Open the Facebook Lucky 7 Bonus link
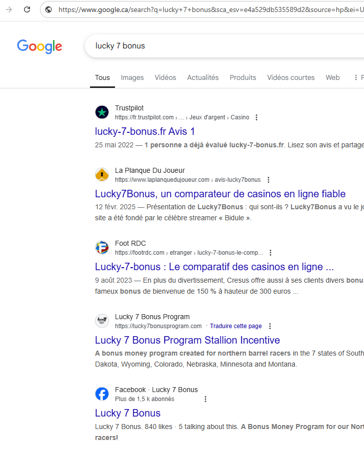The height and width of the screenshot is (451, 364). pyautogui.click(x=127, y=414)
